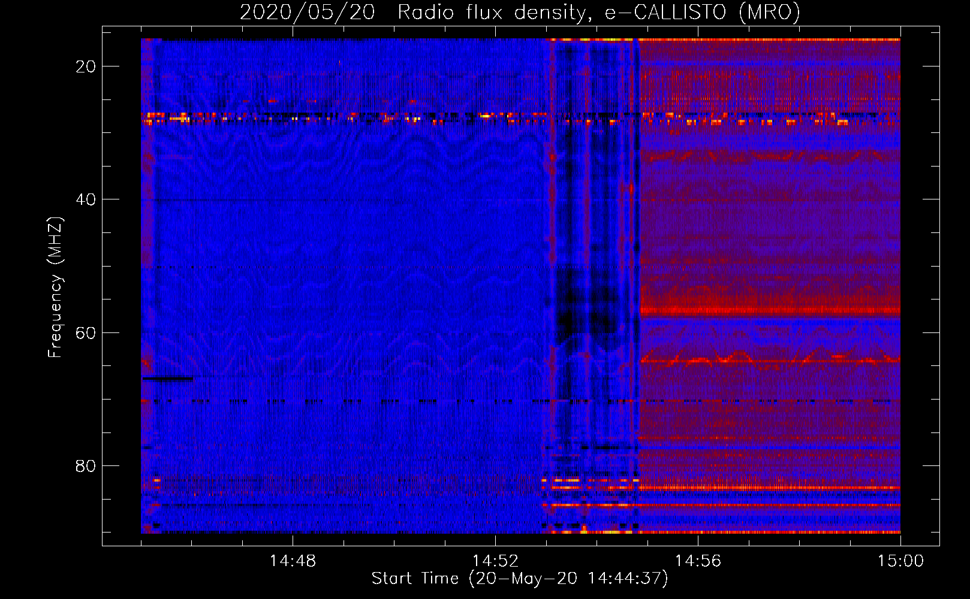Click the '14:48' time tick label
Image resolution: width=970 pixels, height=599 pixels.
[293, 561]
